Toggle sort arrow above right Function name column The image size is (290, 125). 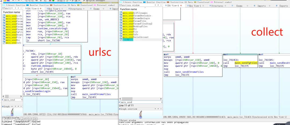[145, 8]
